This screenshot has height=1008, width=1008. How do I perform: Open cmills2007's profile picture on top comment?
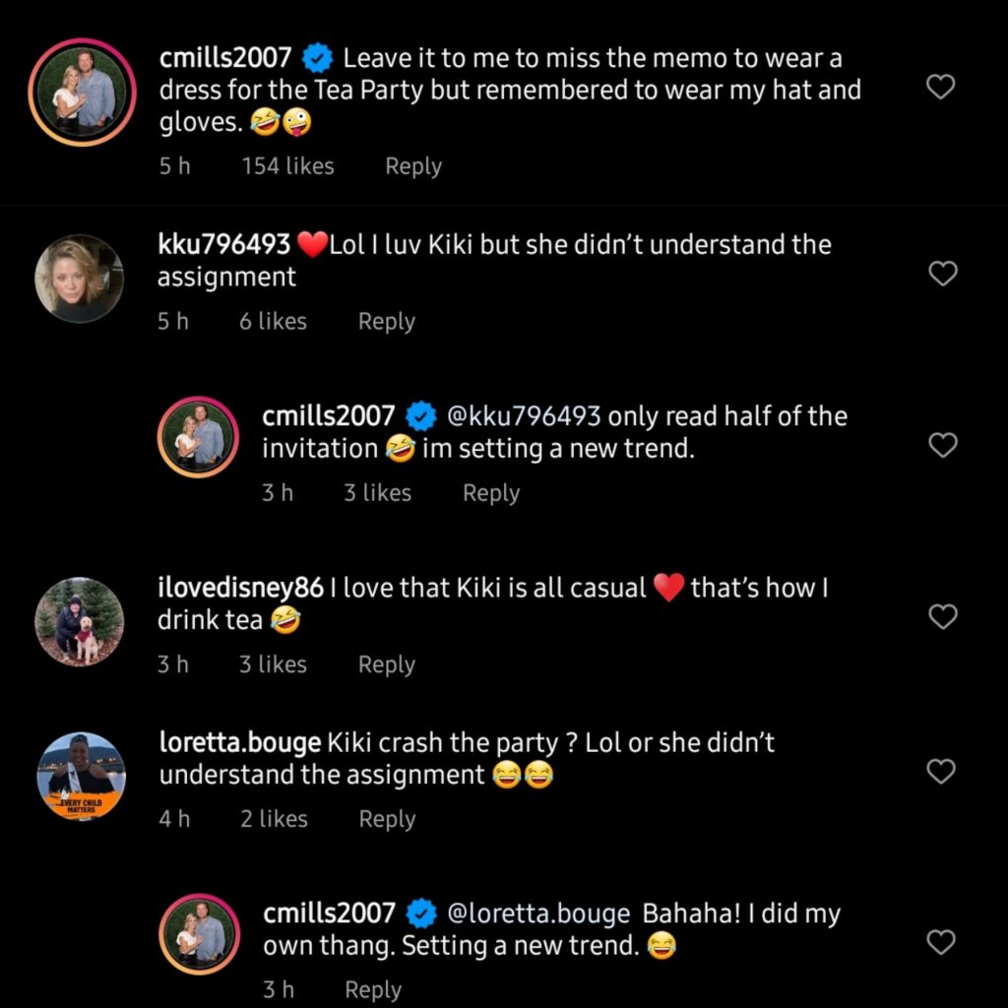tap(81, 92)
